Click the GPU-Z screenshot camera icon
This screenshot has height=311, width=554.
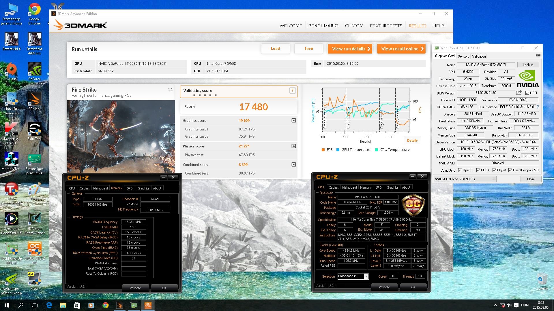538,55
